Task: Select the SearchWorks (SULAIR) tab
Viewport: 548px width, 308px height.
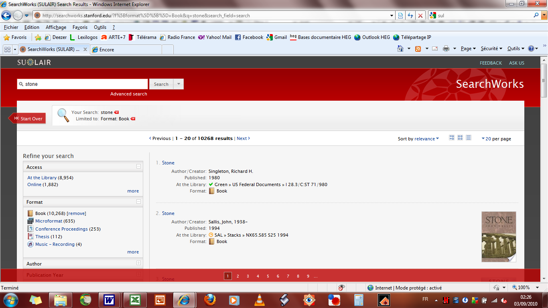Action: (x=53, y=49)
